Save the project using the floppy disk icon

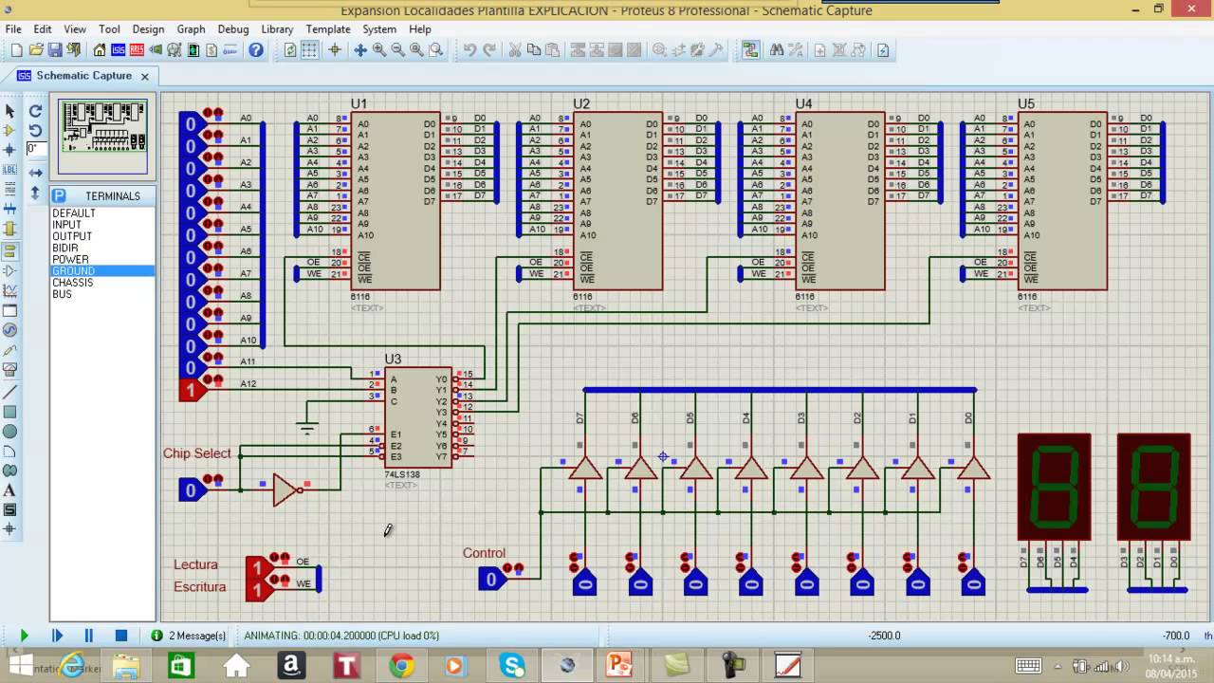(x=55, y=50)
